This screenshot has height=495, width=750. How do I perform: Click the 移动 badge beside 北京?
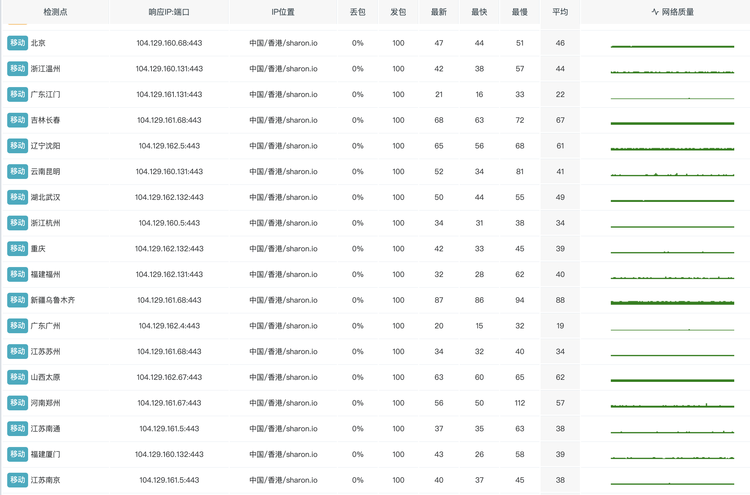pyautogui.click(x=17, y=43)
